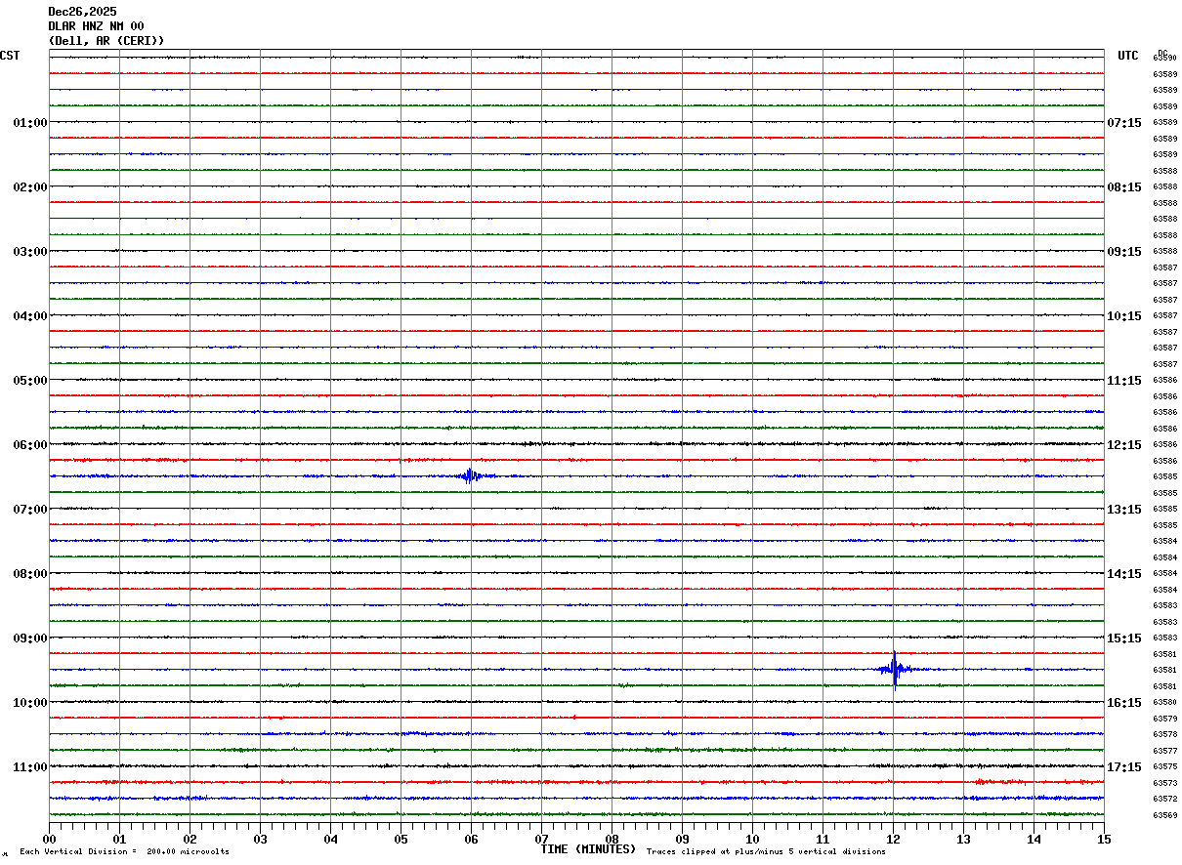Click the (Dell, AR (CERI)) location text

(106, 41)
